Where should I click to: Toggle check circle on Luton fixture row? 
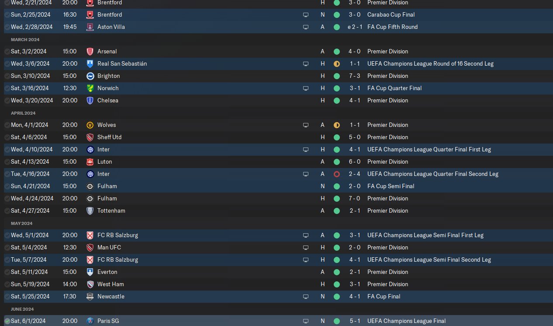7,161
